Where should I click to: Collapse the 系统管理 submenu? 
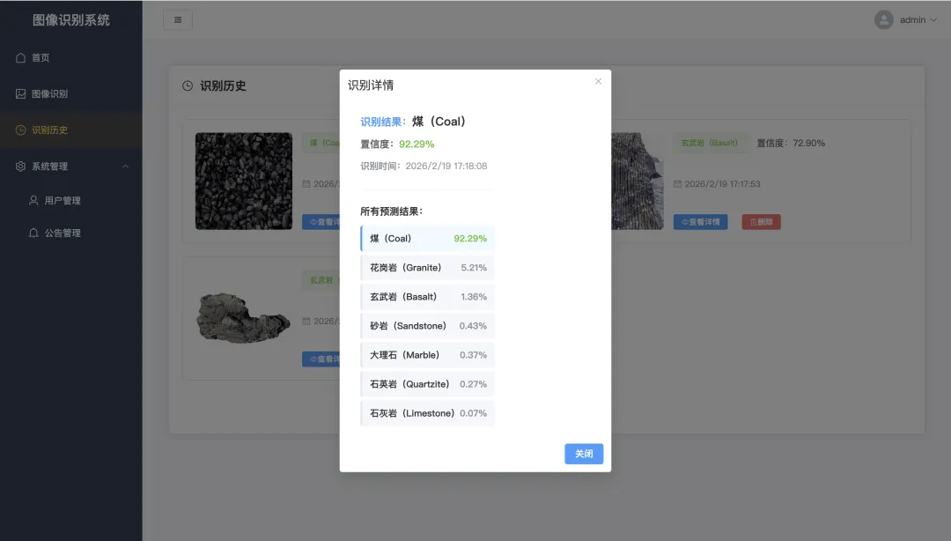tap(71, 167)
